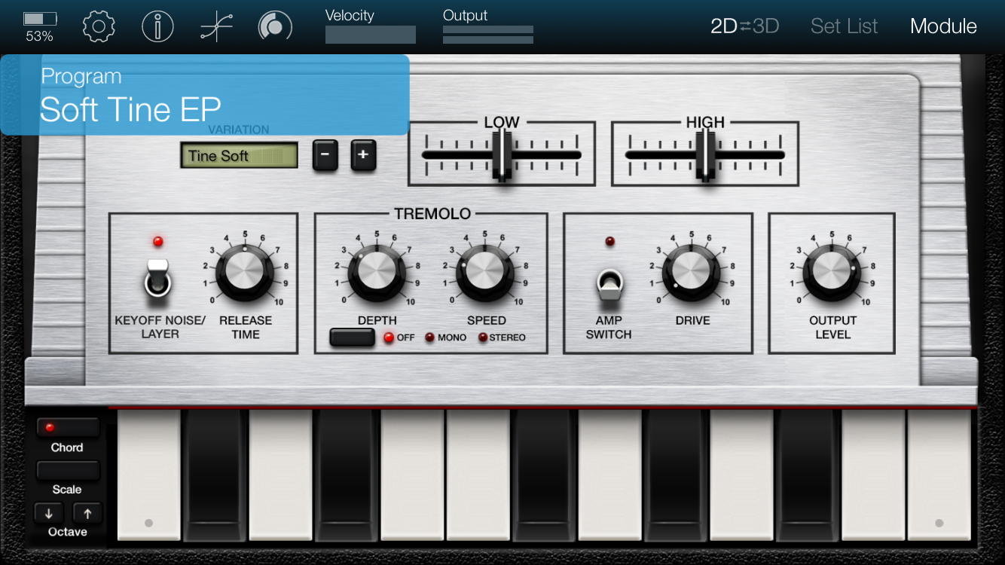This screenshot has width=1005, height=565.
Task: Switch between 2D and 3D view
Action: point(744,26)
